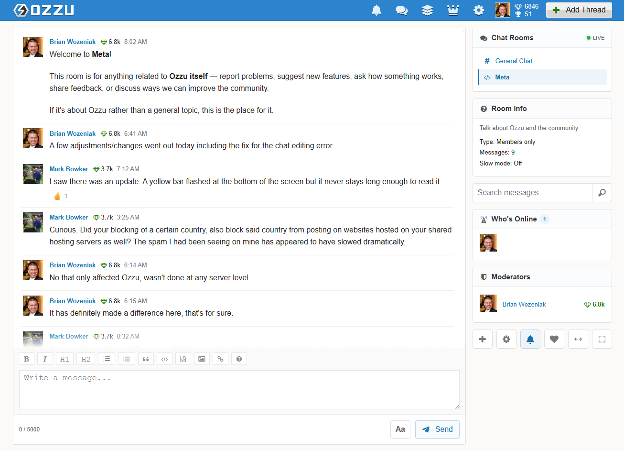The width and height of the screenshot is (624, 451).
Task: Click Mark's avatar on the 7:12 AM message
Action: [33, 174]
